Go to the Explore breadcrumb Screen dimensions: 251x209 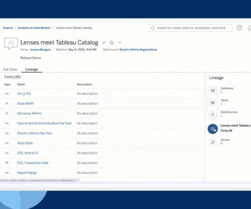(8, 28)
